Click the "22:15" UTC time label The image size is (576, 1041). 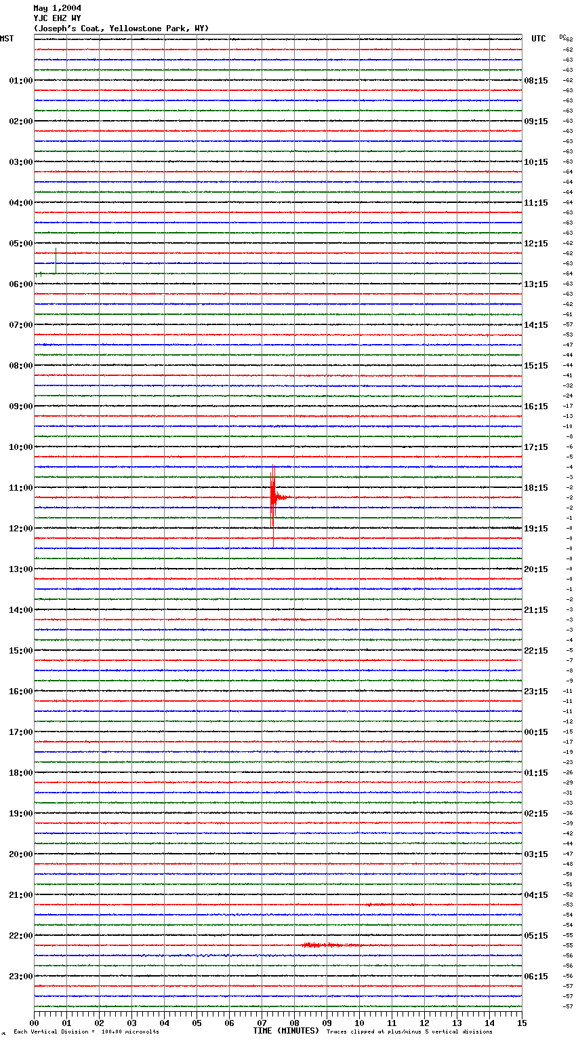(x=536, y=651)
